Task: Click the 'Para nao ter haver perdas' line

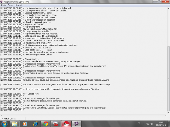Action: click(x=44, y=101)
